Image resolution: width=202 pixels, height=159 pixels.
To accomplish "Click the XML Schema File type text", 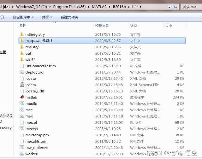I will tap(144, 85).
